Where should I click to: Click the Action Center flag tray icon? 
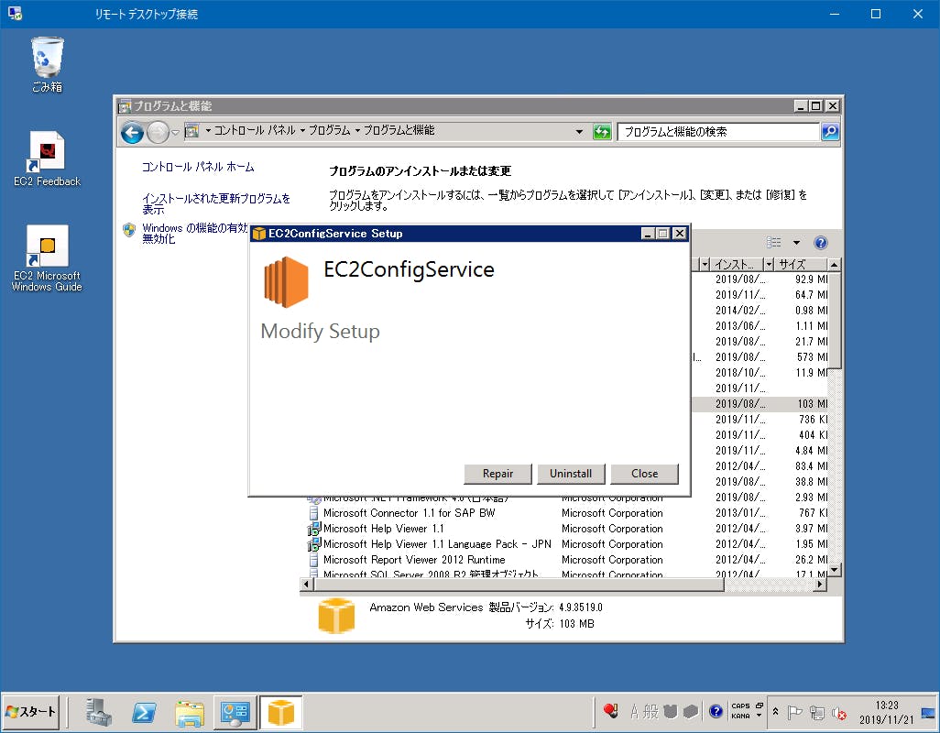pyautogui.click(x=795, y=712)
